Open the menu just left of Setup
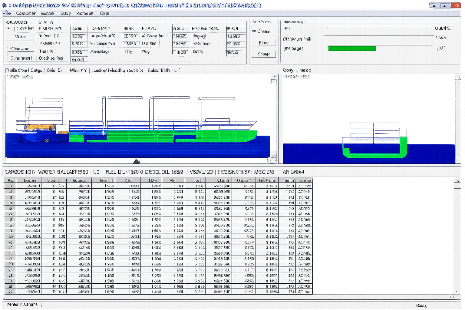The image size is (465, 310). pyautogui.click(x=48, y=13)
